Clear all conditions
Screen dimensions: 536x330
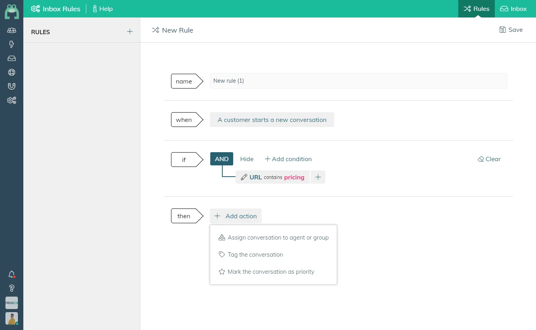click(489, 159)
